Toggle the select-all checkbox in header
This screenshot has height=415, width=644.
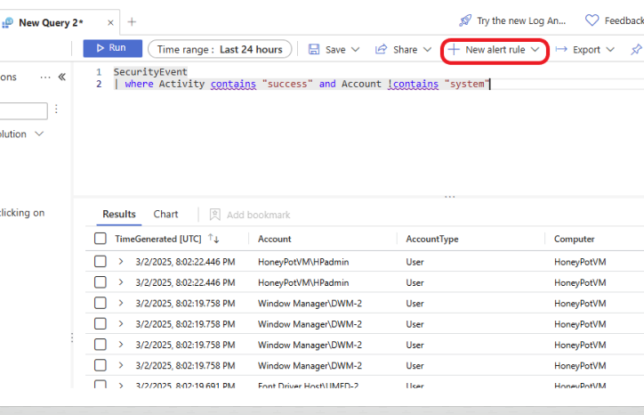[101, 239]
